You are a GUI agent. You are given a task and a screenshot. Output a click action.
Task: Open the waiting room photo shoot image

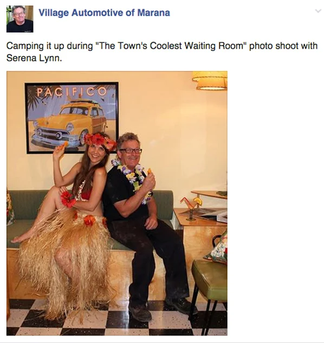(117, 203)
